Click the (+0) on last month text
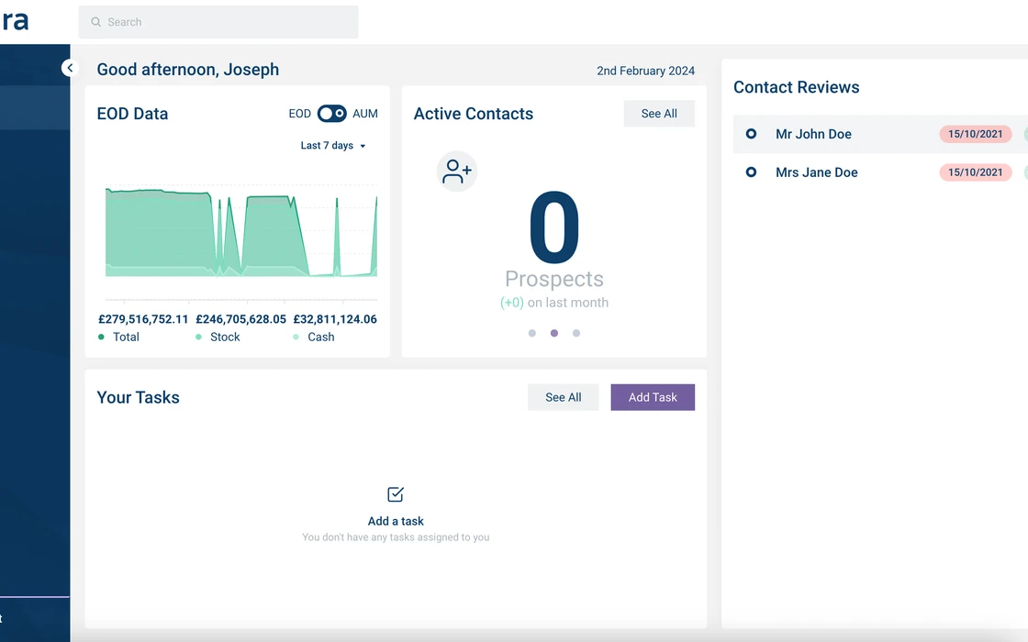The image size is (1028, 642). pos(554,303)
